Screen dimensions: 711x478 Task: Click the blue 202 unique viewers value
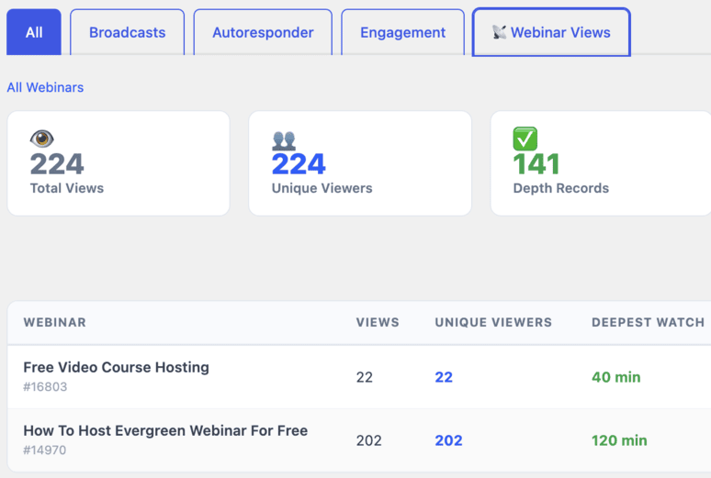click(448, 440)
